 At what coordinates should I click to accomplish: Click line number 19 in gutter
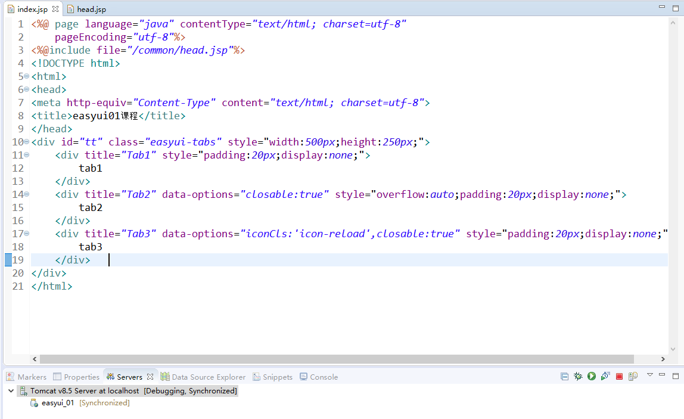[18, 260]
